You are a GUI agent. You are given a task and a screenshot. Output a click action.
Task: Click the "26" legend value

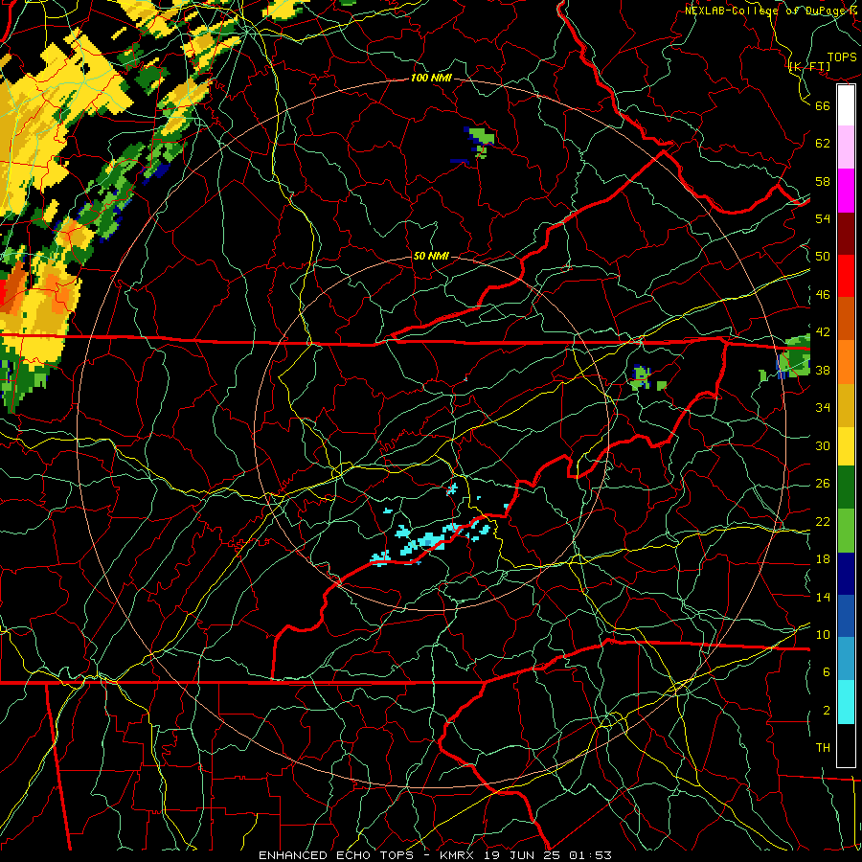[x=823, y=484]
